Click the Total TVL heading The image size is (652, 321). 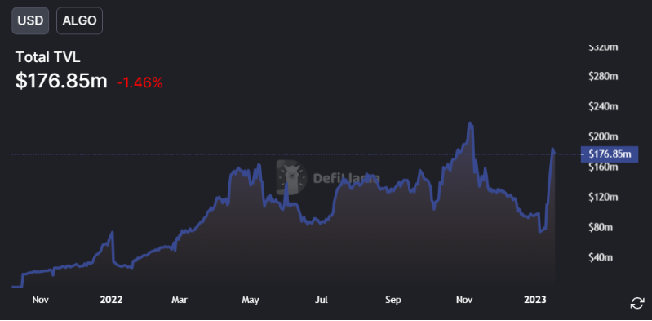point(48,57)
